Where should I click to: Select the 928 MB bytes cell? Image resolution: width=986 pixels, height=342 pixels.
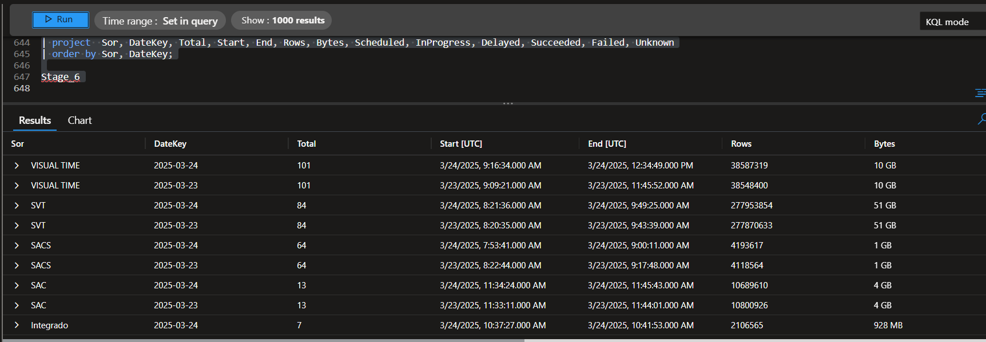click(888, 325)
